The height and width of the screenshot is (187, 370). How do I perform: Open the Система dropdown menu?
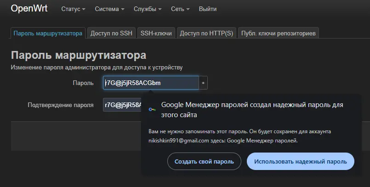click(x=109, y=9)
